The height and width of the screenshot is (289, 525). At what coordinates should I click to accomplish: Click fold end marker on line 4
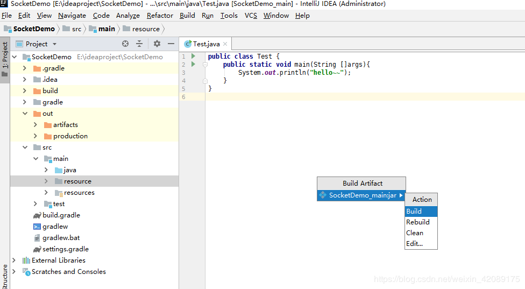pos(205,81)
